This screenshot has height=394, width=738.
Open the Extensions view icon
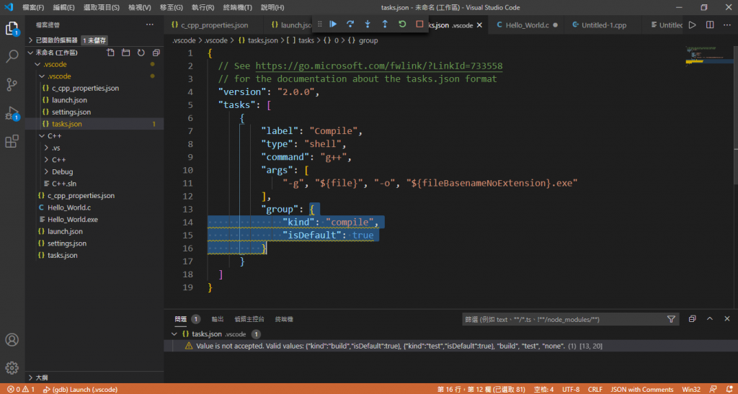[12, 141]
